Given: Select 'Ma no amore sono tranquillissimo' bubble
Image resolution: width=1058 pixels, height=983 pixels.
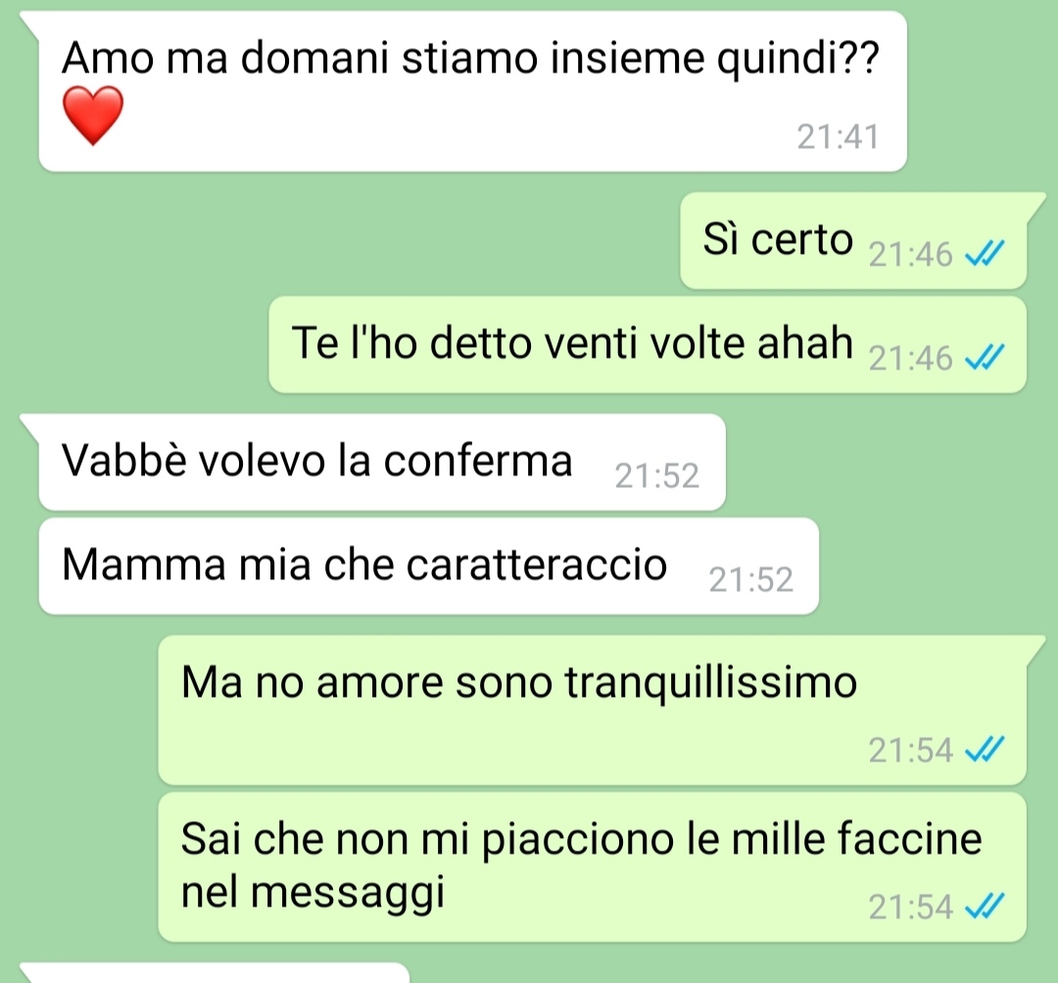Looking at the screenshot, I should click(593, 711).
